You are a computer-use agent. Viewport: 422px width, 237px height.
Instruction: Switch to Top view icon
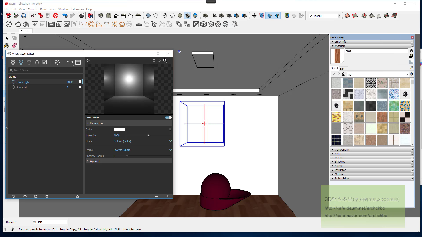[x=108, y=16]
